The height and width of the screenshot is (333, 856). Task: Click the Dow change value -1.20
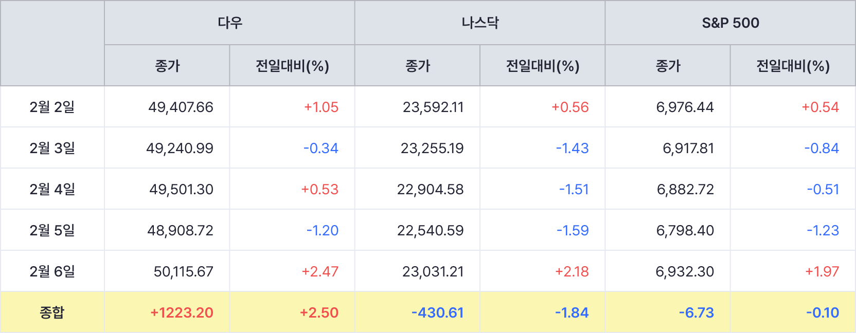[323, 230]
